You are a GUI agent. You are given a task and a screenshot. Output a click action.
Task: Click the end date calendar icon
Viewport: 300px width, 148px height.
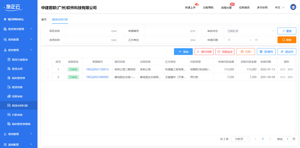tap(256, 40)
